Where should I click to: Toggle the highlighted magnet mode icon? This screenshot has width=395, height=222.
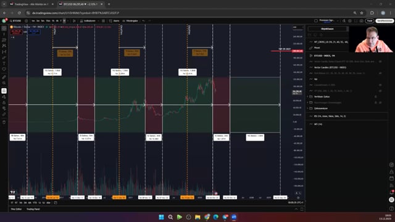[4, 91]
